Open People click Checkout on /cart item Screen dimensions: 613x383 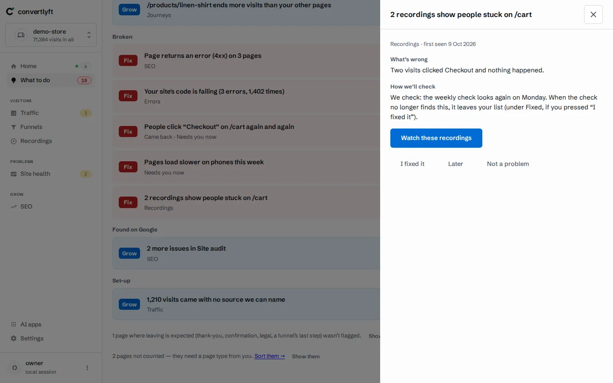246,132
